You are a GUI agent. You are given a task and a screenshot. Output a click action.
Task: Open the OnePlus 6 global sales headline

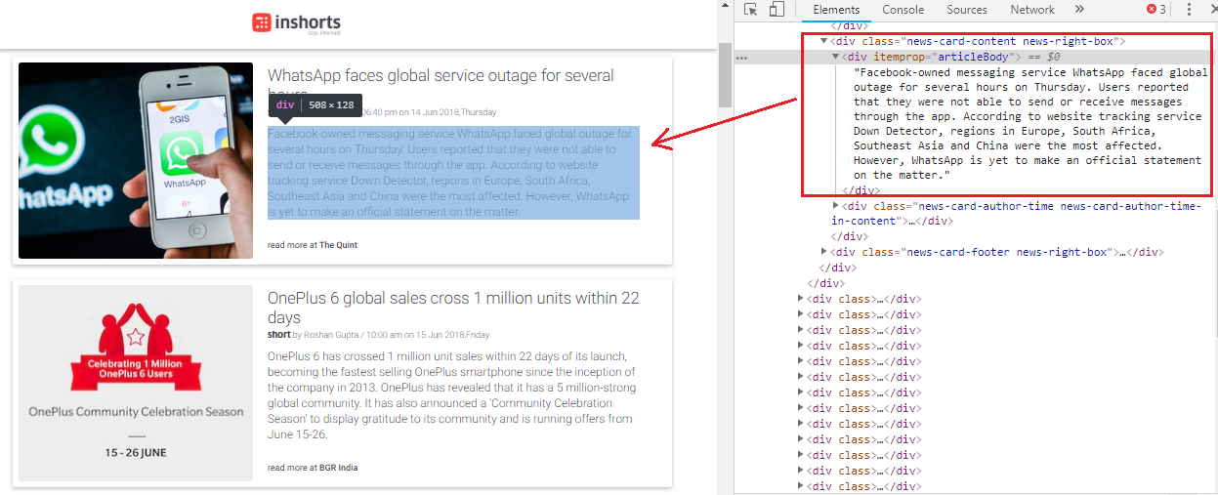[x=453, y=308]
